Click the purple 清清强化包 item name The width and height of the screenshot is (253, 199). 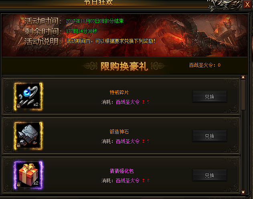[x=121, y=171]
